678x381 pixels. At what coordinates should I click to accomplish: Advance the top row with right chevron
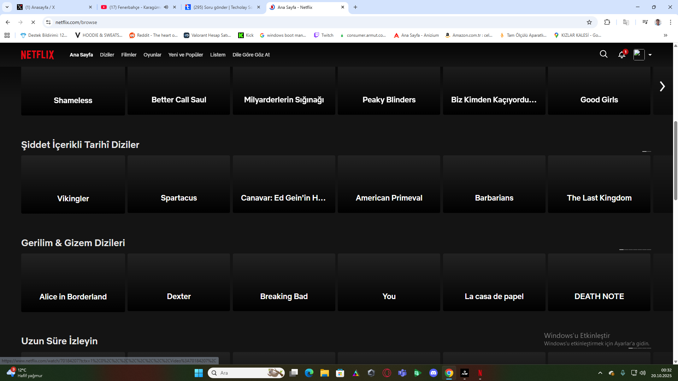(x=662, y=87)
